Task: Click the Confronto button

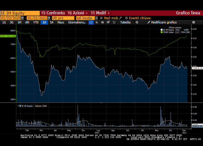Action: point(53,13)
